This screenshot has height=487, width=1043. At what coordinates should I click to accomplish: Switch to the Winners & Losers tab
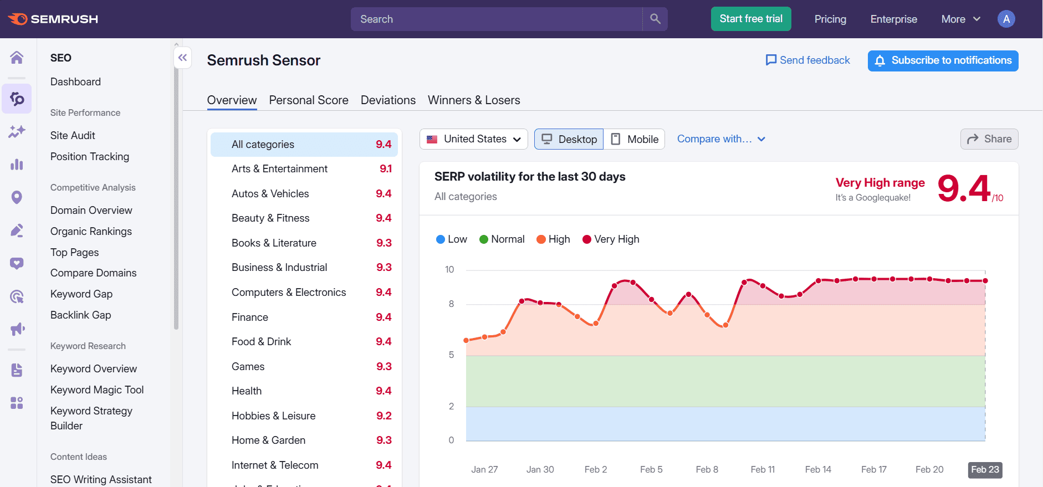click(474, 100)
